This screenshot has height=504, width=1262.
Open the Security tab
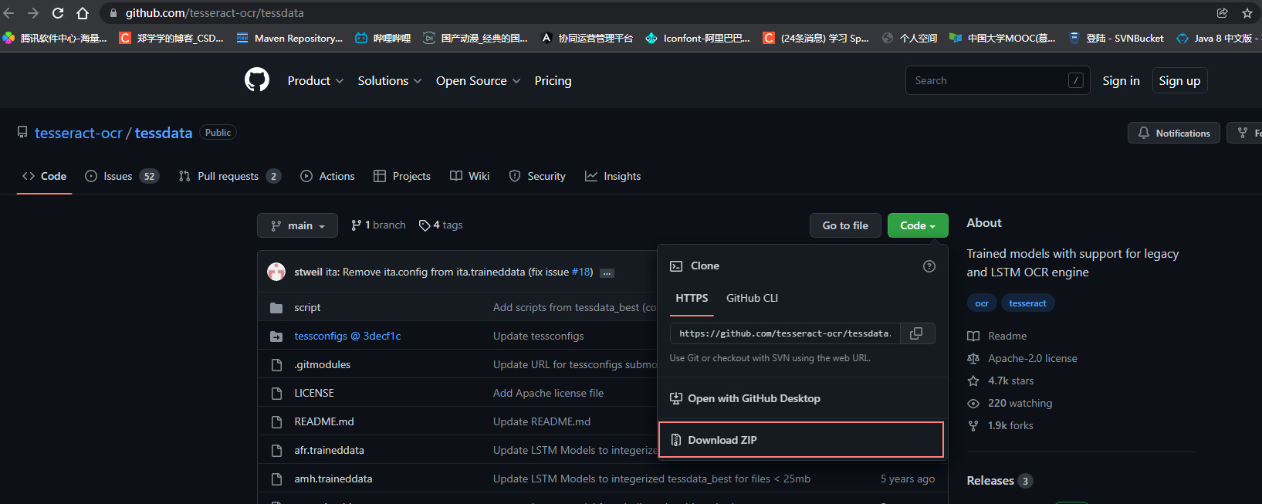537,176
